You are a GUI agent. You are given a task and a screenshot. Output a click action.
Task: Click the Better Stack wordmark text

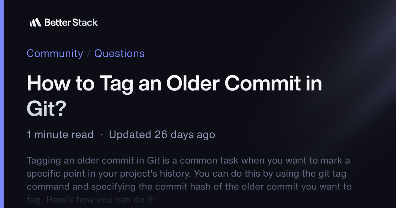point(71,22)
